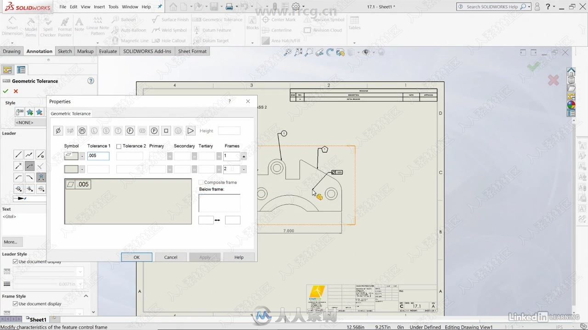This screenshot has height=330, width=588.
Task: Increase Frames value with up arrow
Action: 243,156
